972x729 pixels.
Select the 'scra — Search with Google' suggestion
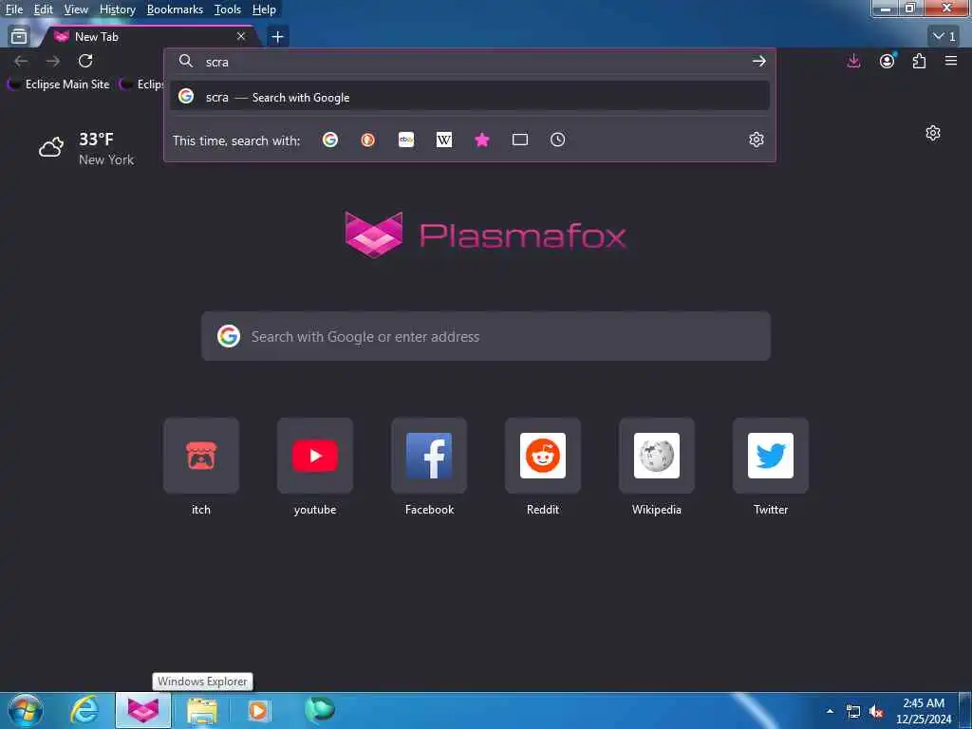[x=469, y=97]
